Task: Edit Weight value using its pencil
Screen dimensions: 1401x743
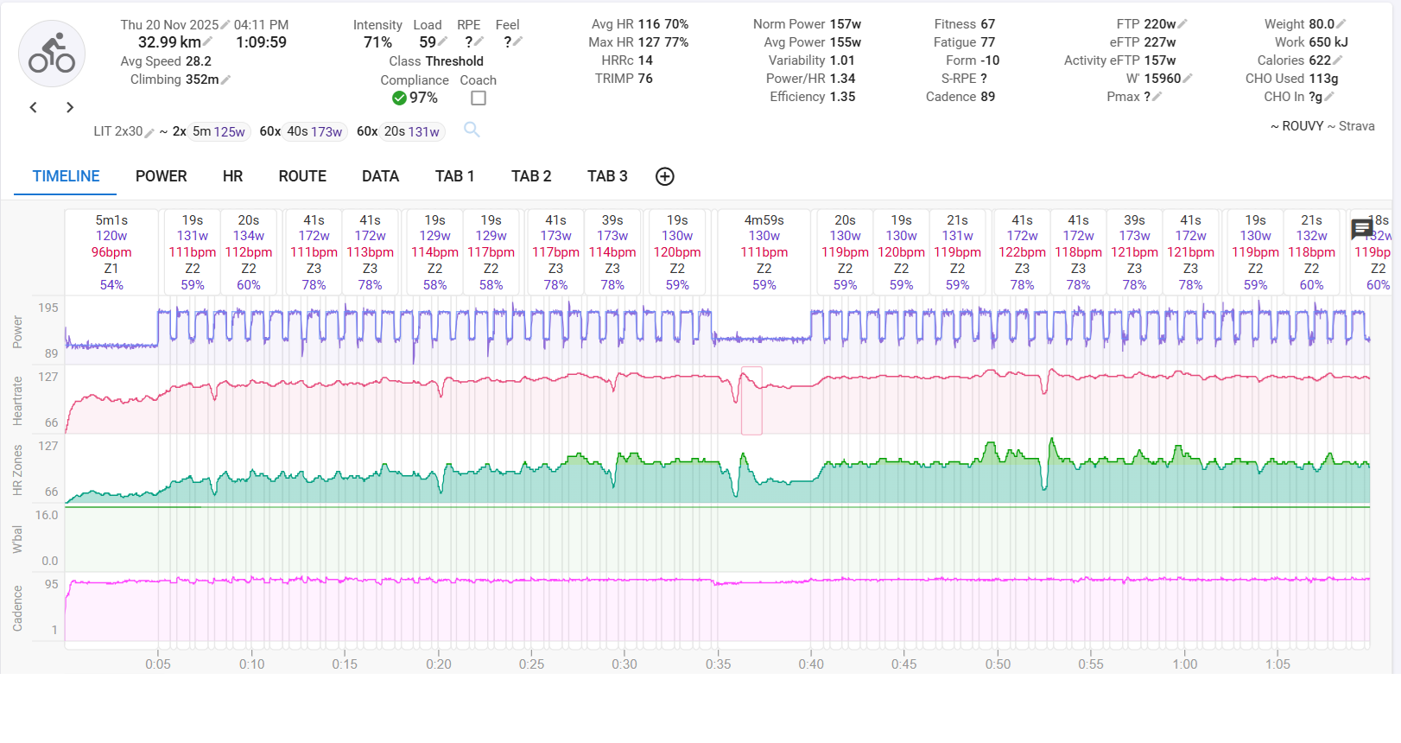Action: click(x=1341, y=24)
